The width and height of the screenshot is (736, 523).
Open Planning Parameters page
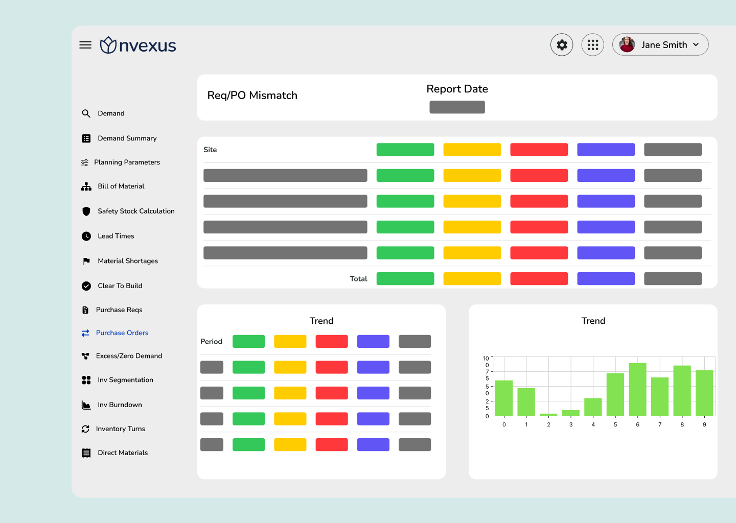click(x=127, y=162)
